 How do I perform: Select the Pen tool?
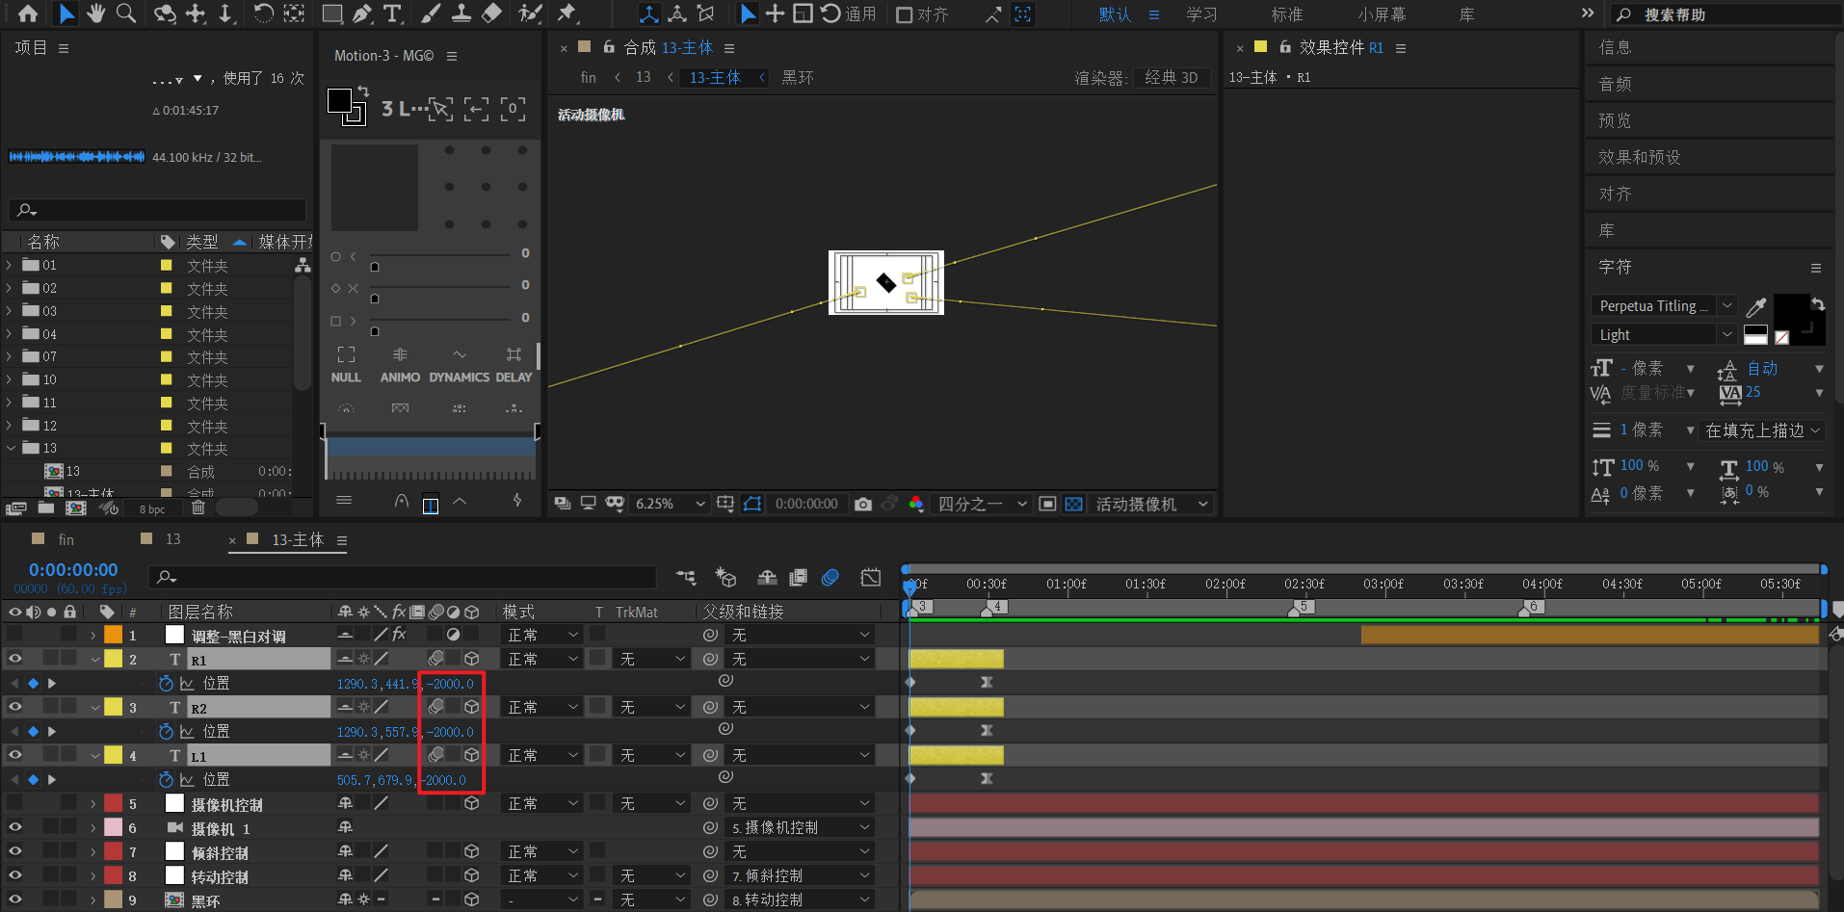tap(362, 13)
